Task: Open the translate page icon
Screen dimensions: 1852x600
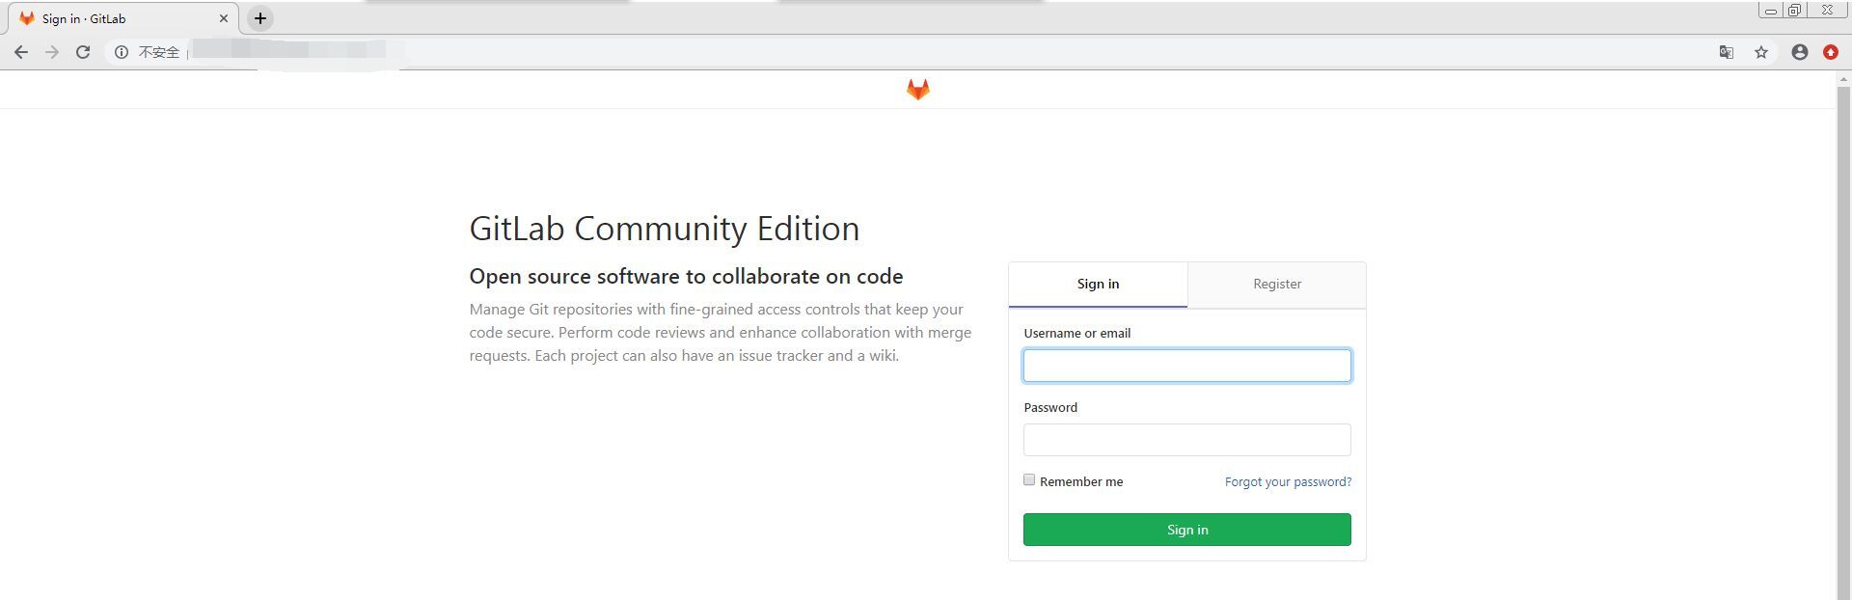Action: [x=1727, y=52]
